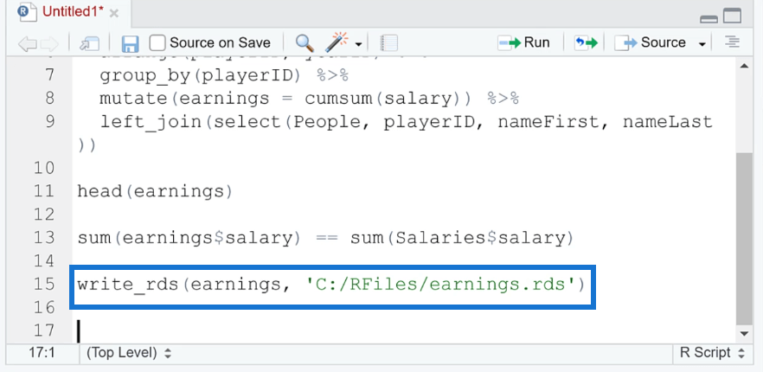This screenshot has width=763, height=372.
Task: Click the write_rds(earnings line of code
Action: [330, 285]
